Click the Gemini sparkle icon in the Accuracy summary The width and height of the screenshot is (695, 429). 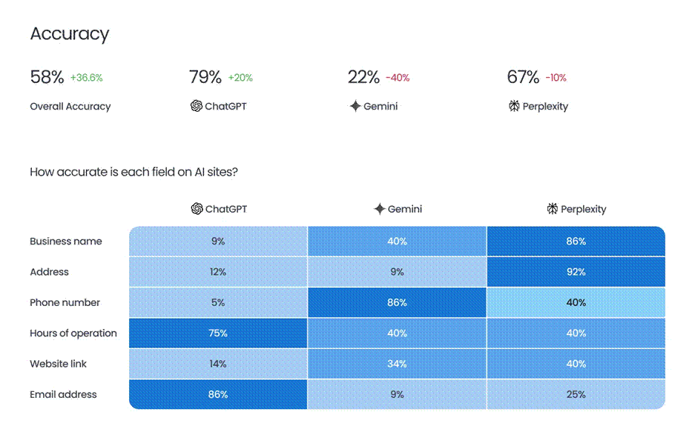[355, 106]
